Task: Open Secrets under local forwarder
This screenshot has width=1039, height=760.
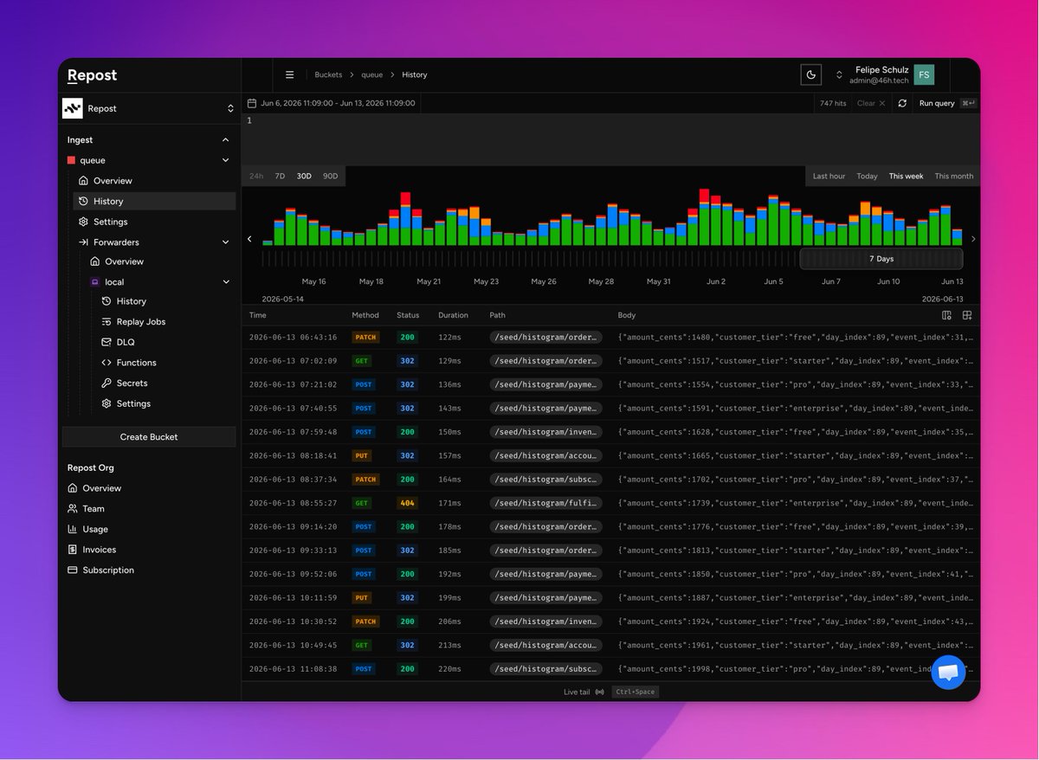Action: pos(132,383)
